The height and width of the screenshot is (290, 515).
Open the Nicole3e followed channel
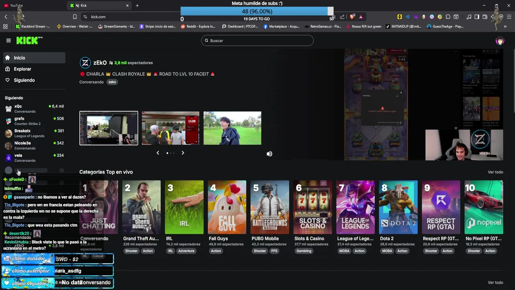click(x=34, y=145)
